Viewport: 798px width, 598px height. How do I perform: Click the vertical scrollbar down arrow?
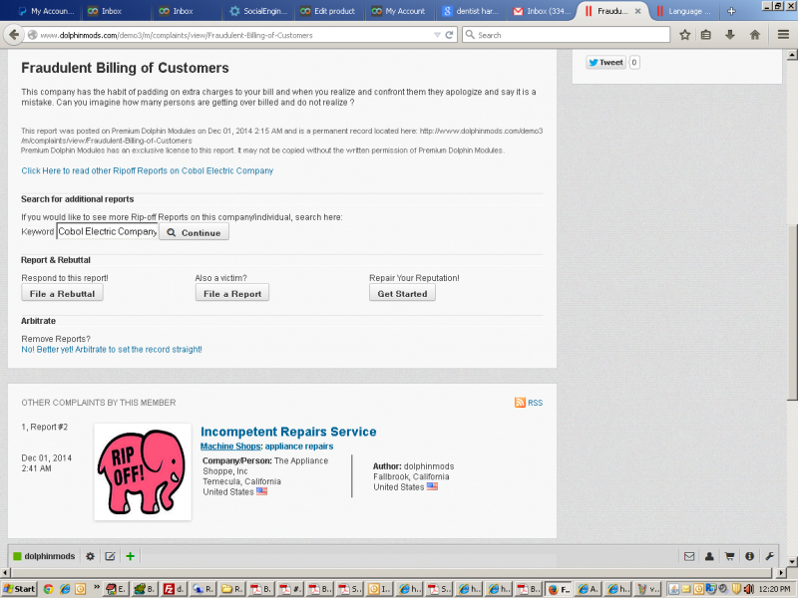[x=792, y=562]
